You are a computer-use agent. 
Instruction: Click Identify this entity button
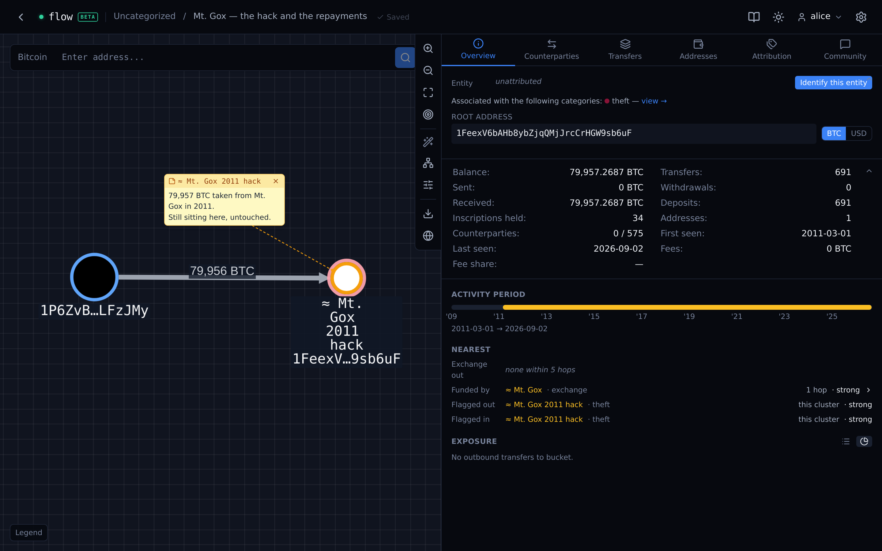tap(833, 83)
